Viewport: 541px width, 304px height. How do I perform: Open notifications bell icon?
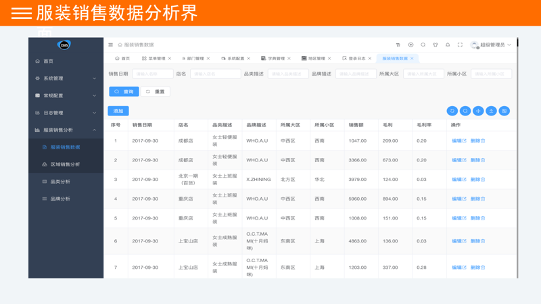pyautogui.click(x=448, y=45)
